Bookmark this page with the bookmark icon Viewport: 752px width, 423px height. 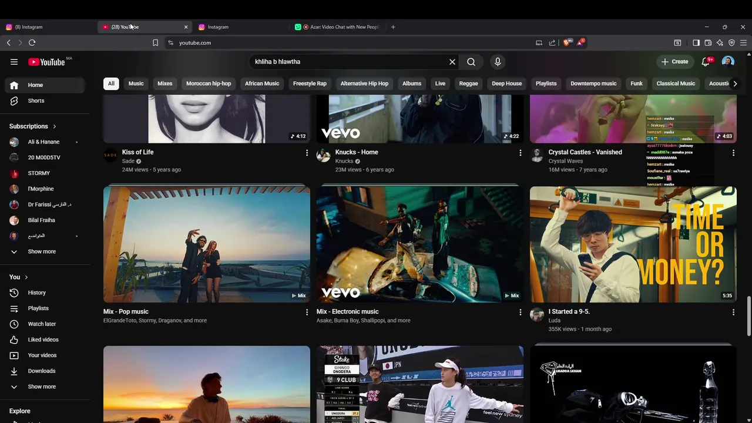155,43
